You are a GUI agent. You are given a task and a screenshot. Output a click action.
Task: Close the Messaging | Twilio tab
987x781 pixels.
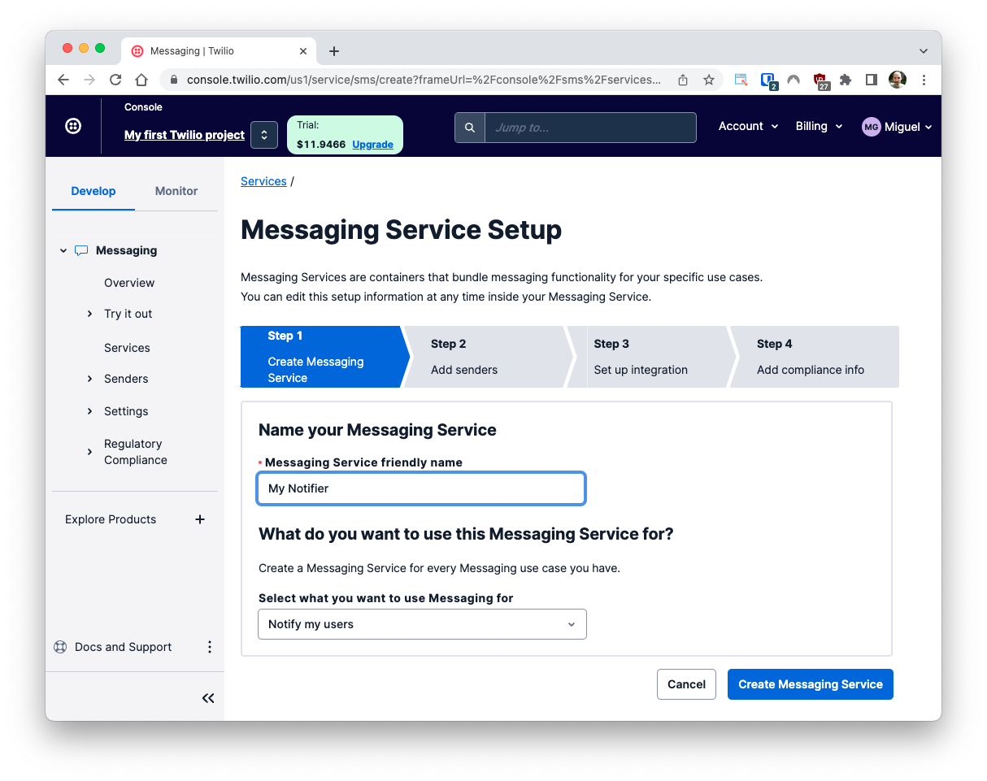[x=303, y=51]
